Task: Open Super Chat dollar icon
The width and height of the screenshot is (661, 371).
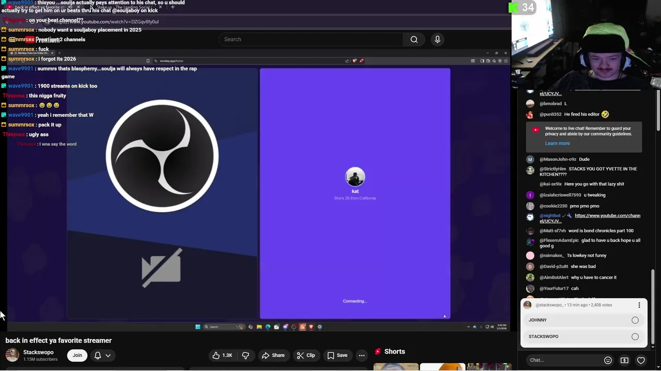Action: pos(624,360)
